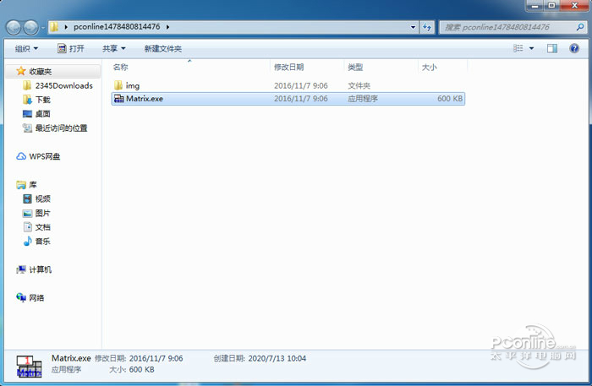Click the 音乐 music note icon

[27, 241]
